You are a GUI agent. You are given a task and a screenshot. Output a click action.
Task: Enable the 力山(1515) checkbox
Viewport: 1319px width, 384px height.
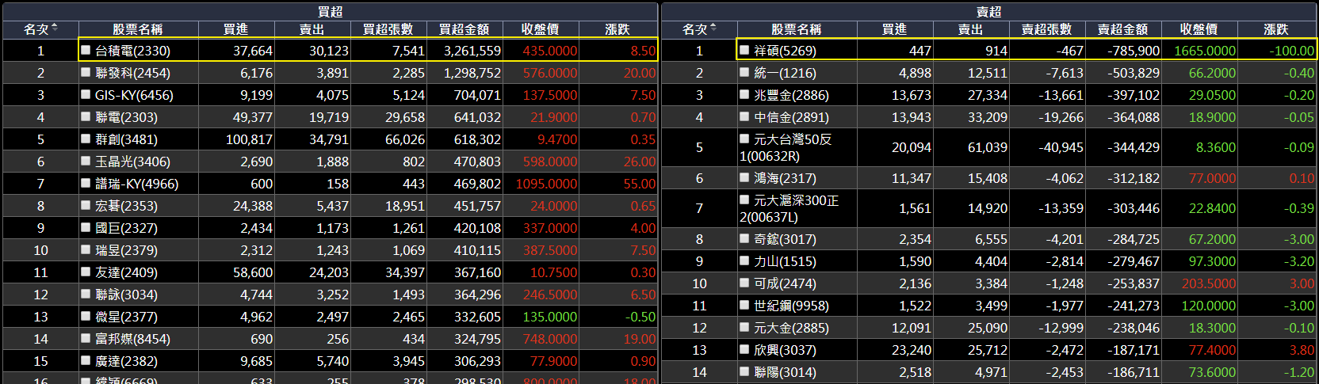(744, 260)
